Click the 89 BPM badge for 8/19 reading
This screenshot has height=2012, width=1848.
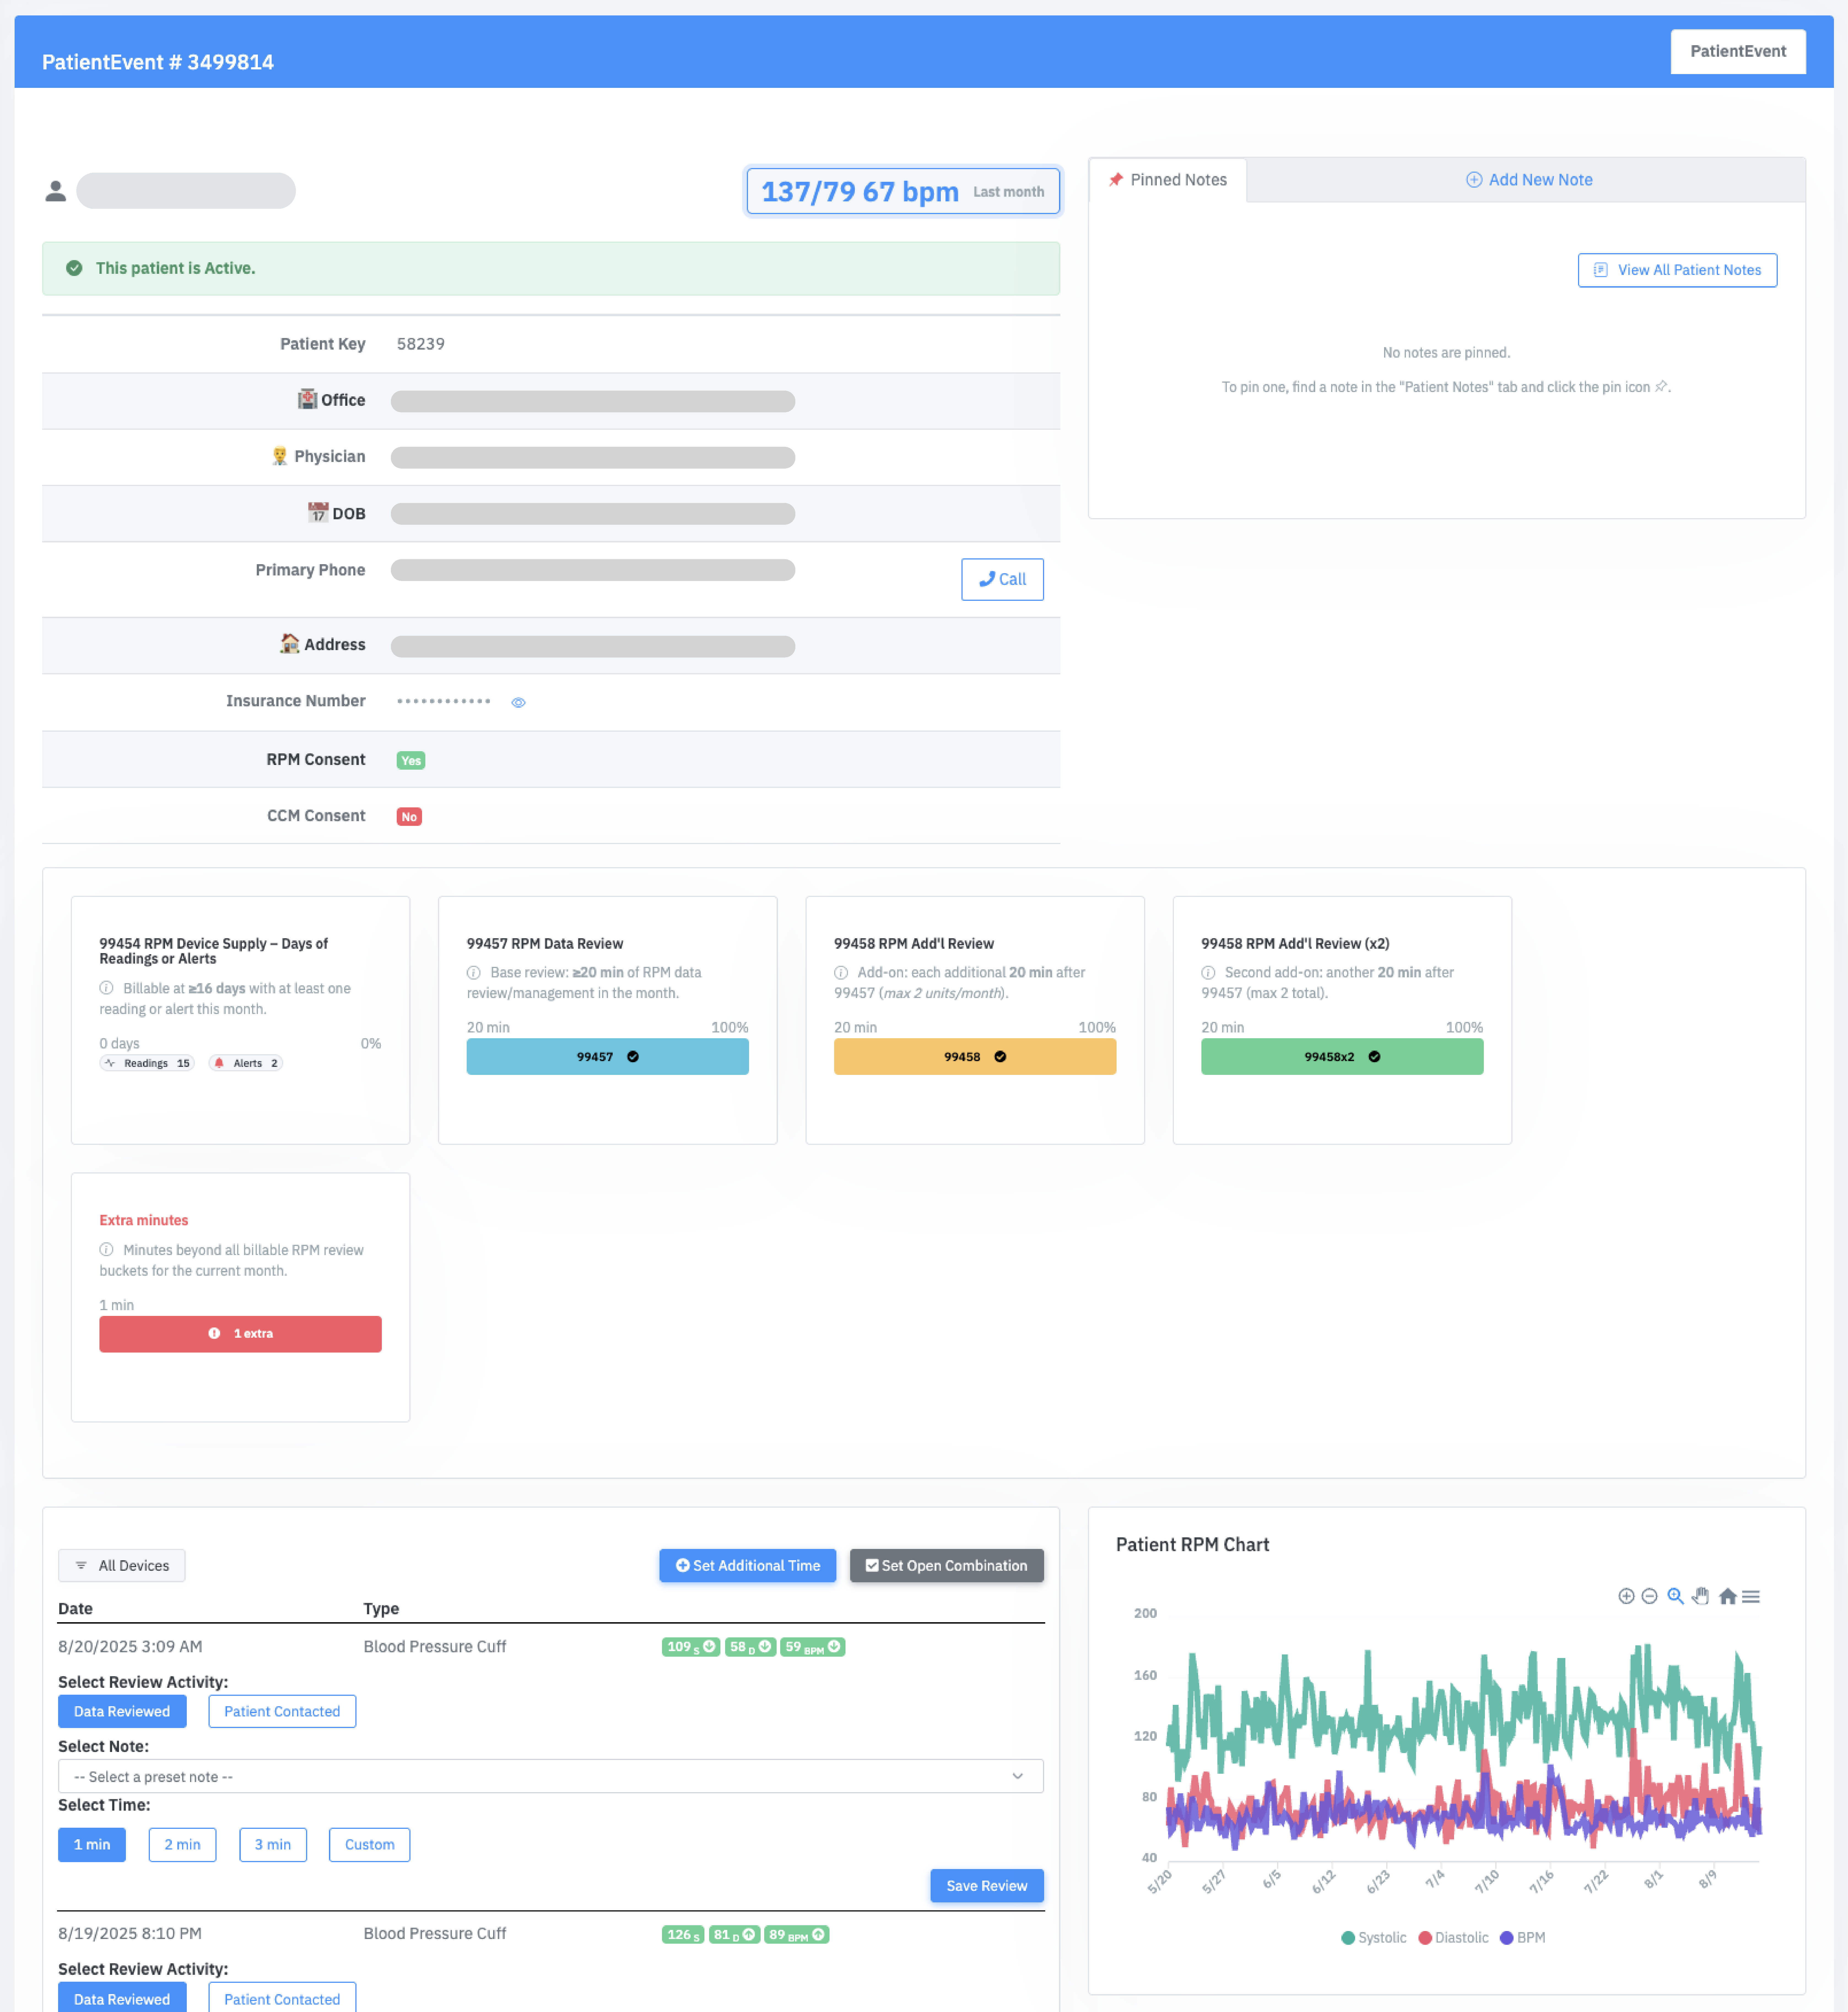[x=797, y=1935]
